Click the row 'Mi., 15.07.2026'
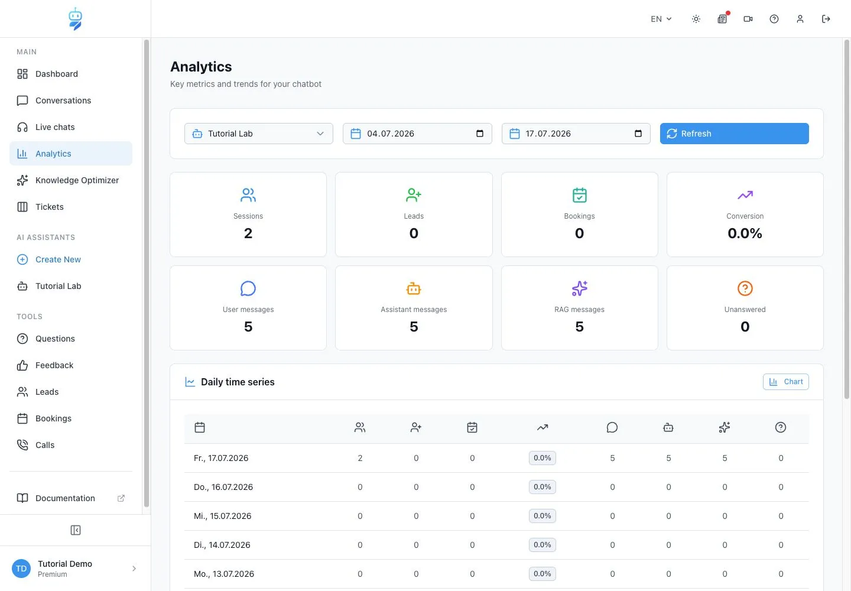This screenshot has height=591, width=851. (x=496, y=516)
